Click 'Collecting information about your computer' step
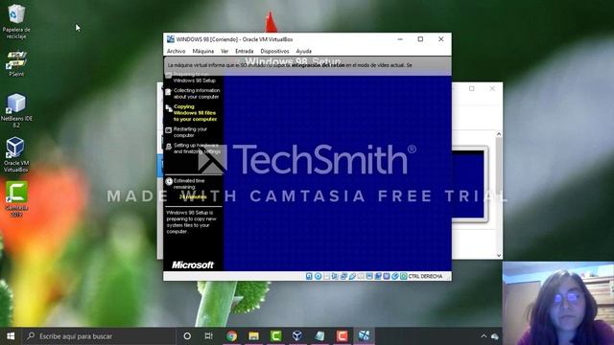The width and height of the screenshot is (614, 345). 193,94
